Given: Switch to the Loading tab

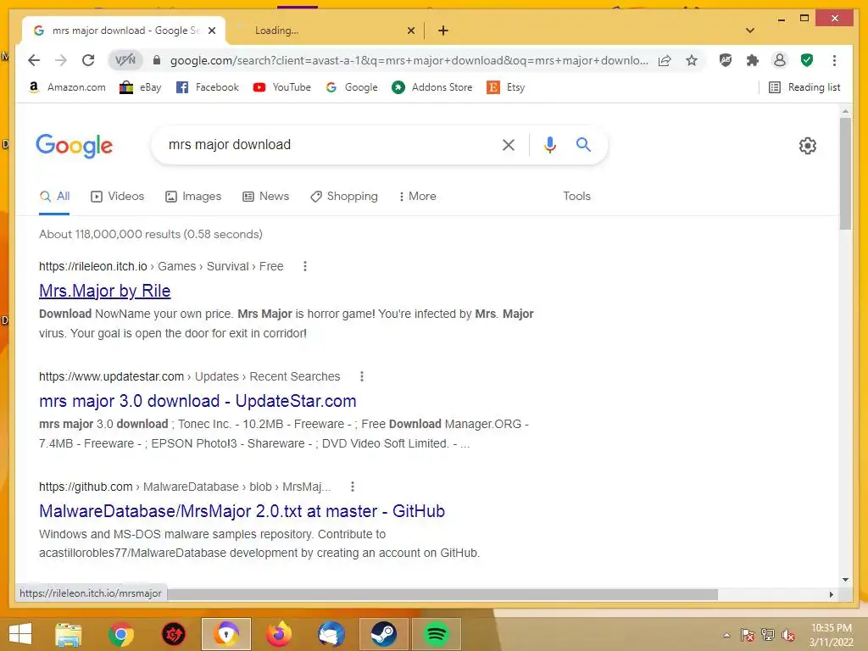Looking at the screenshot, I should pos(326,31).
